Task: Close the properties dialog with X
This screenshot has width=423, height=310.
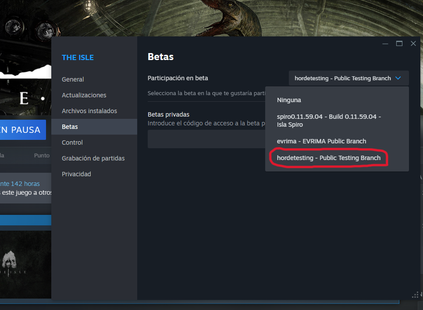Action: pyautogui.click(x=413, y=44)
